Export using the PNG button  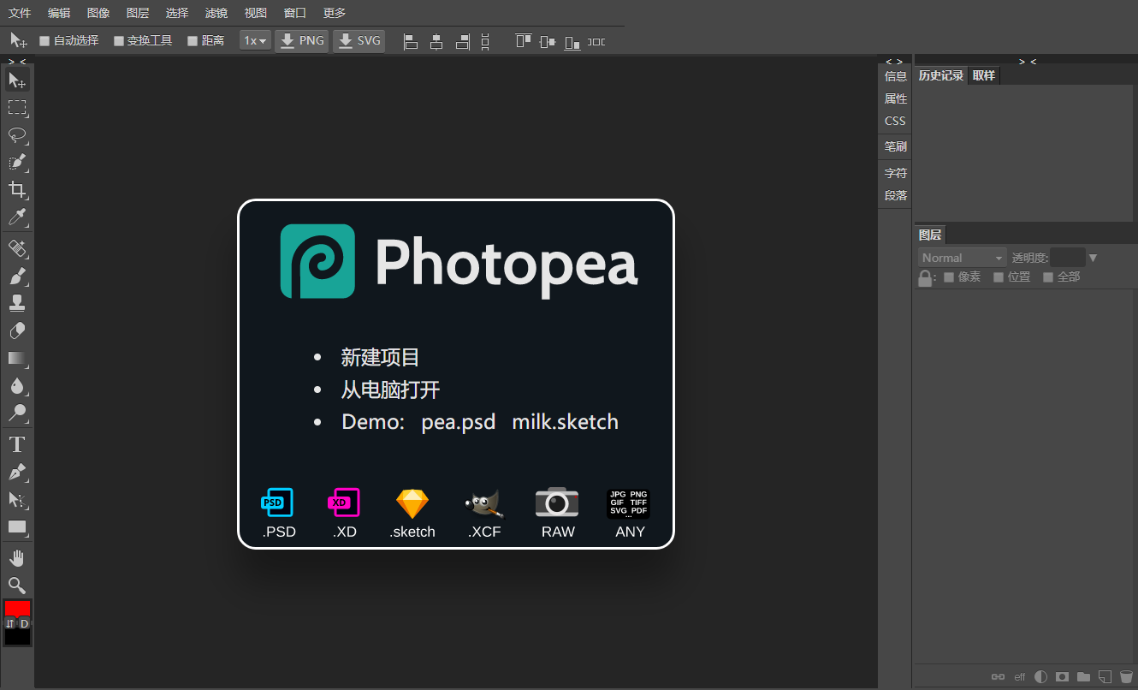(302, 40)
